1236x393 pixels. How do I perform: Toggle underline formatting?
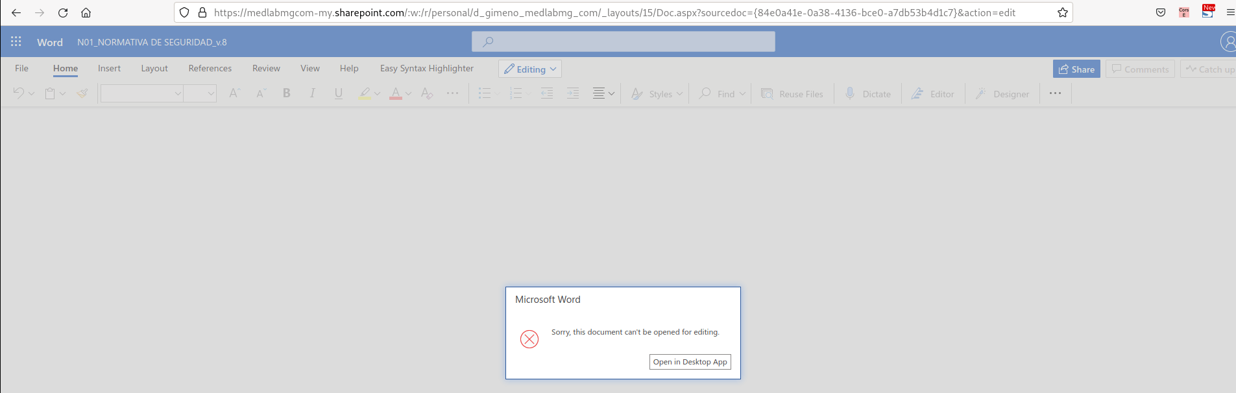[x=338, y=93]
